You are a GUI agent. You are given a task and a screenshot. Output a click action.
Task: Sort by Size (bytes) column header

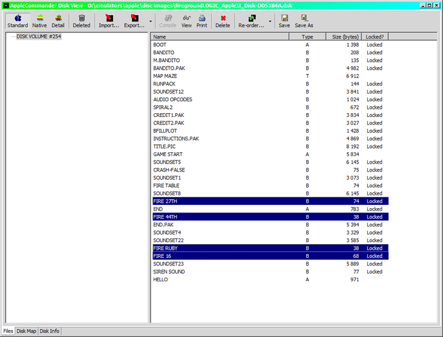pyautogui.click(x=345, y=37)
